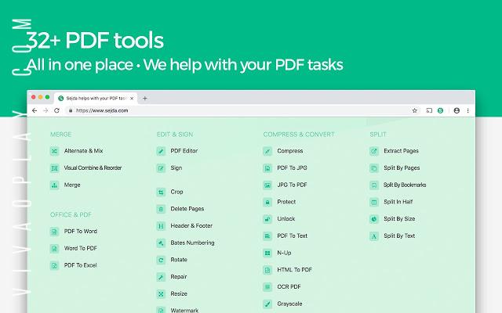Click the Bates Numbering gavel icon

pos(161,243)
